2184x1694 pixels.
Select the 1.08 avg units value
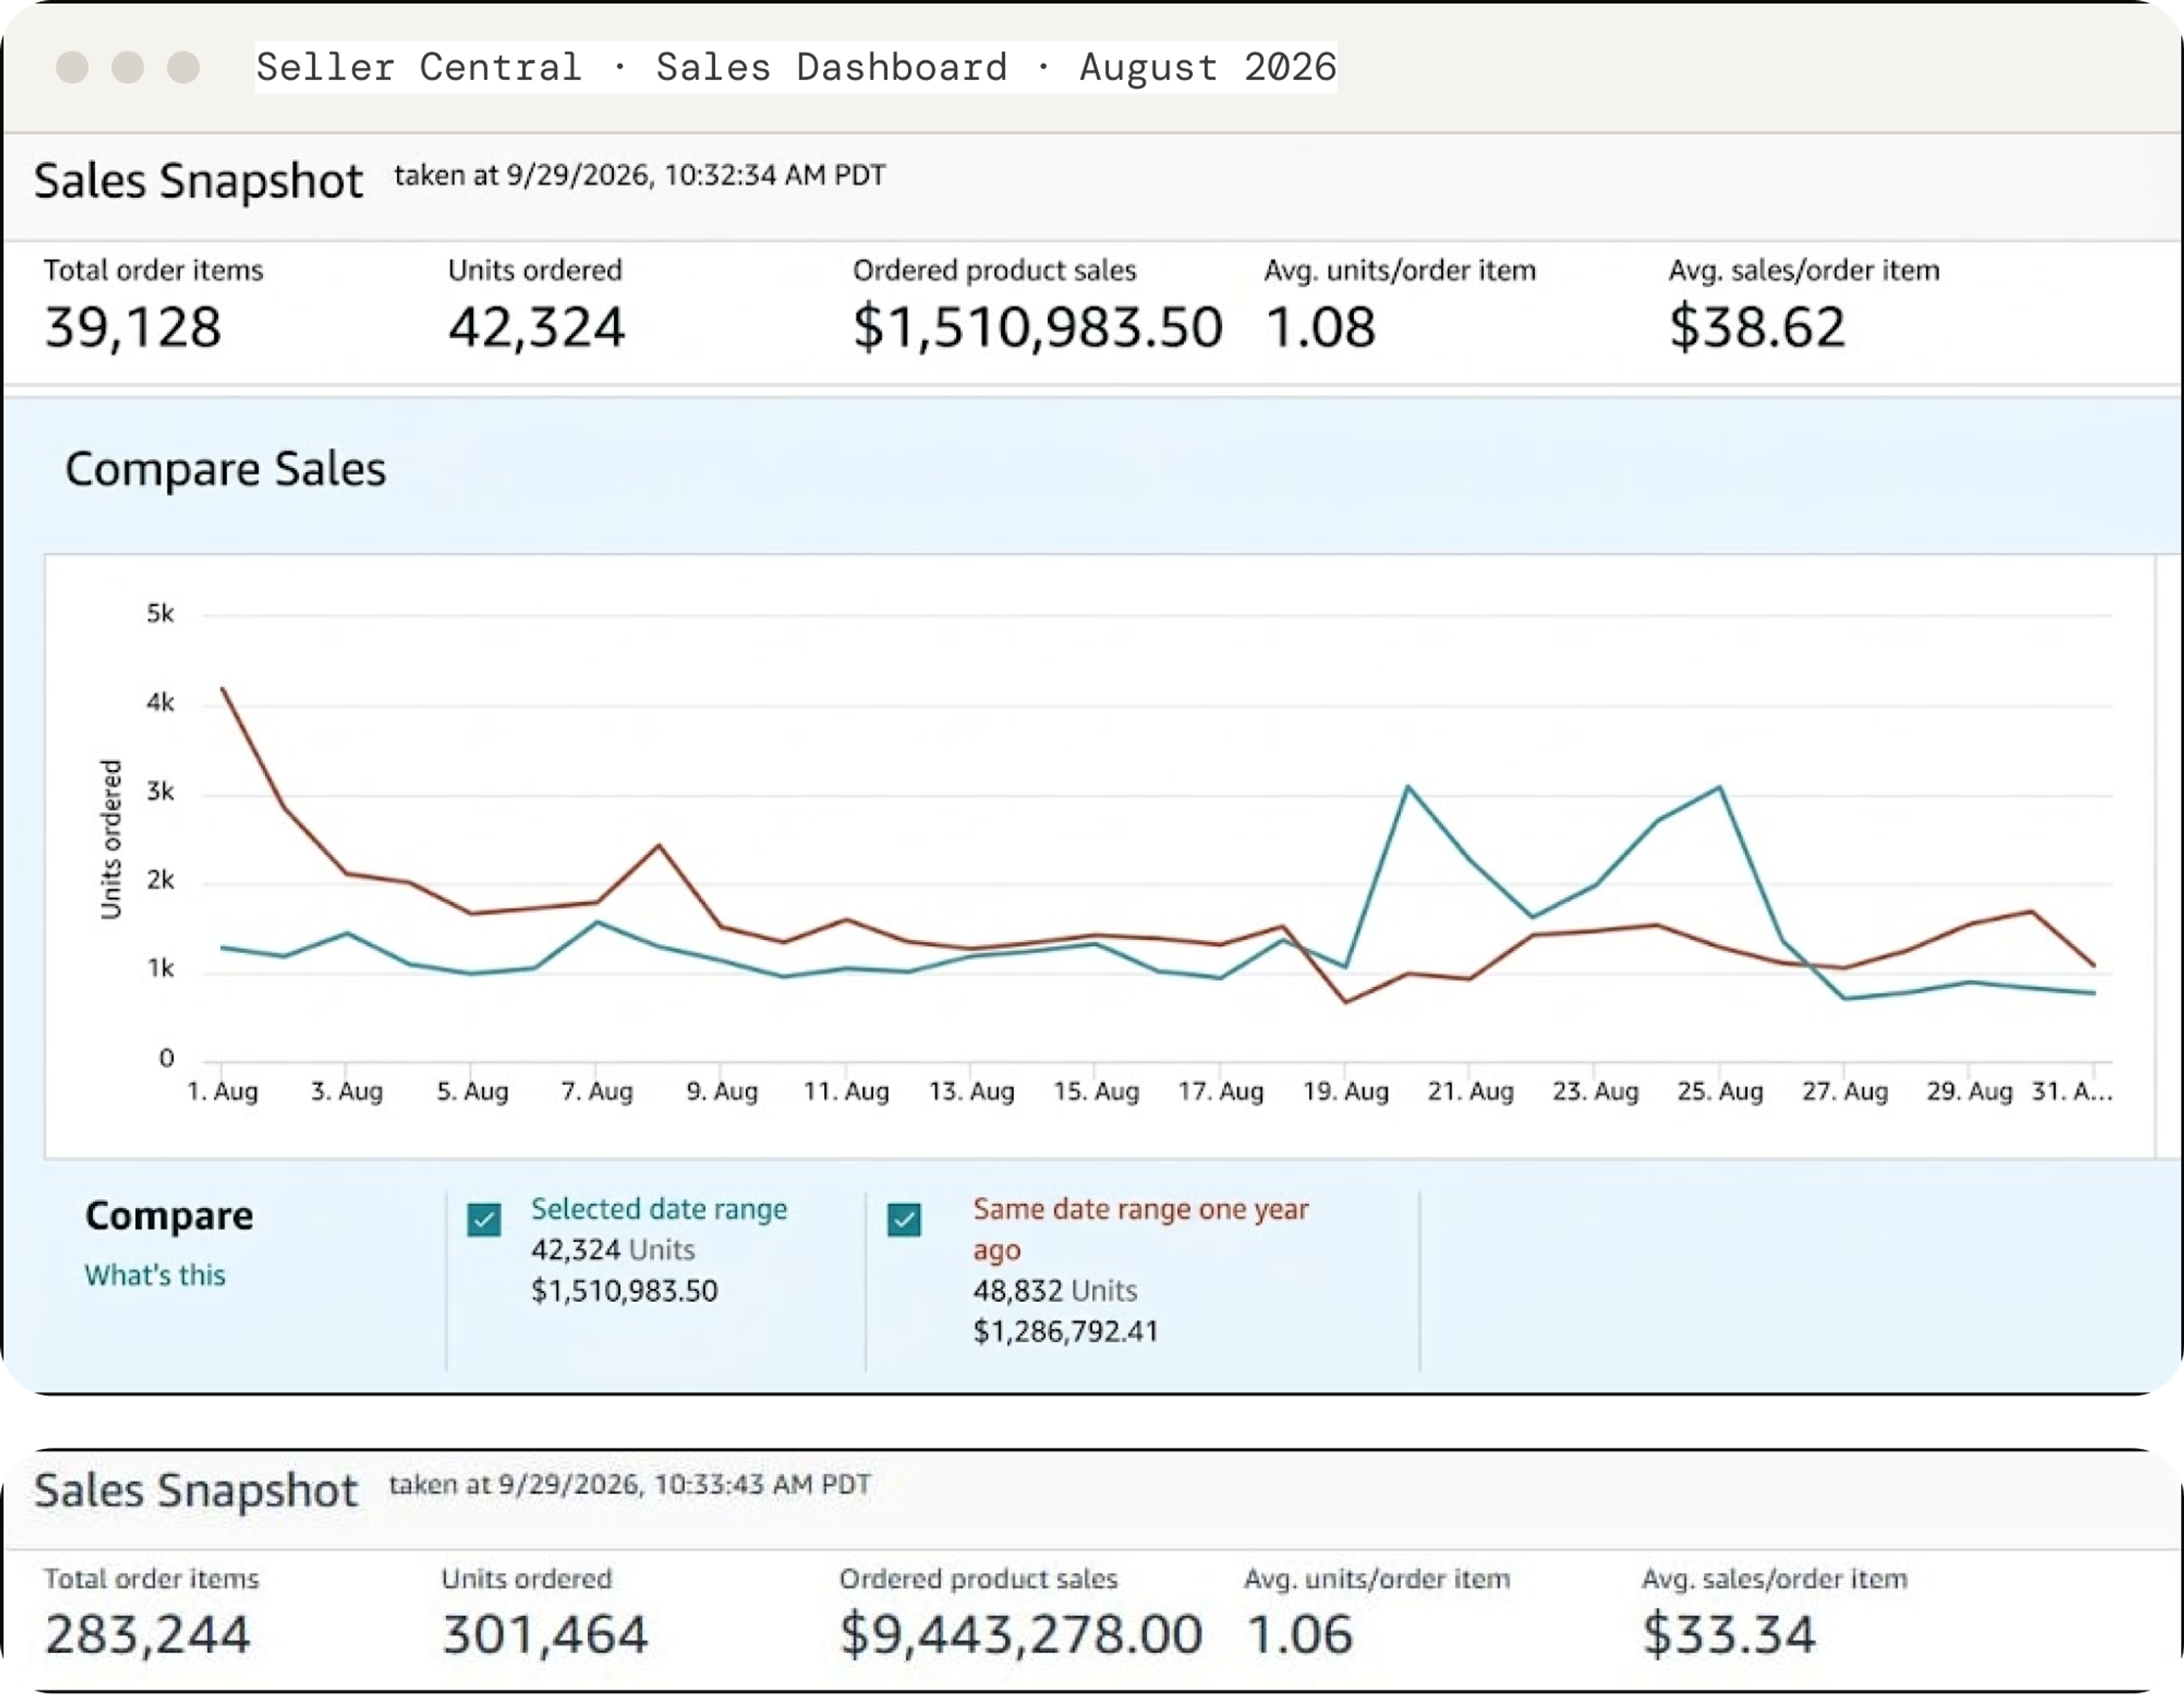(x=1320, y=327)
